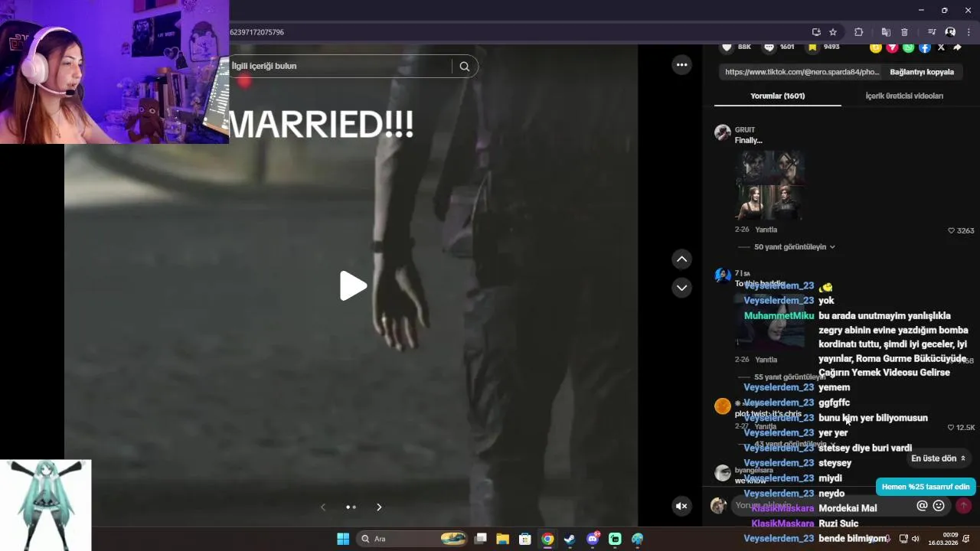Open the three-dot more options menu
This screenshot has width=980, height=551.
(681, 65)
